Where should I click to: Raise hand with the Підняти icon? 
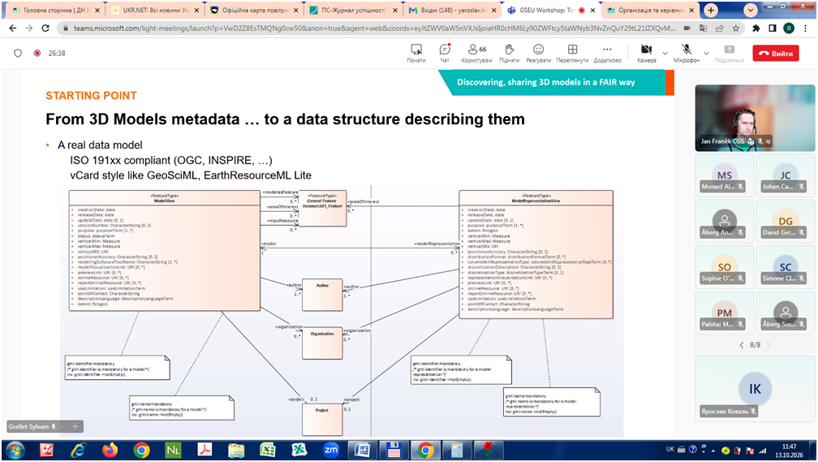(509, 53)
